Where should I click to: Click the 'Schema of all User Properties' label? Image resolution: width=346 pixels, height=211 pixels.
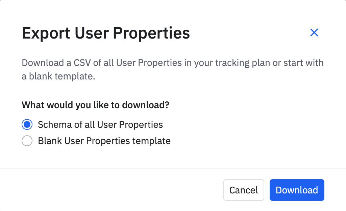point(100,124)
